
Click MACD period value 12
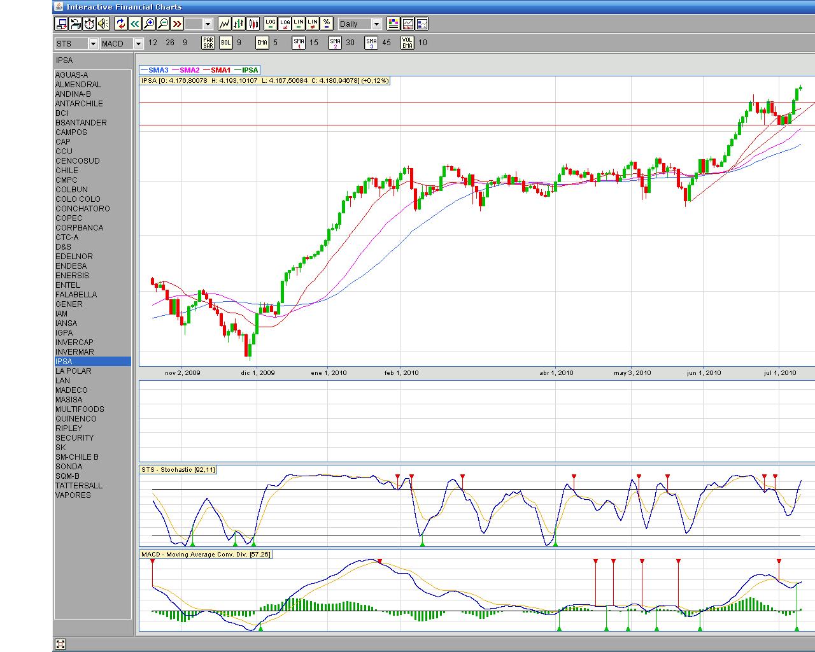153,43
